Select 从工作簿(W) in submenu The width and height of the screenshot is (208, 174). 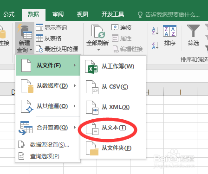(113, 66)
